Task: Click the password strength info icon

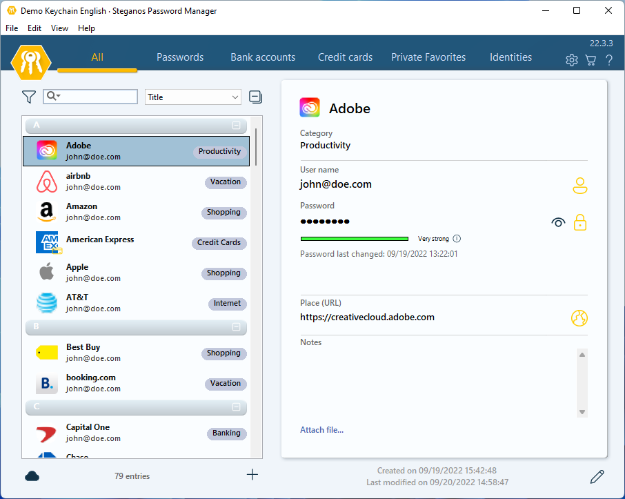Action: tap(457, 239)
